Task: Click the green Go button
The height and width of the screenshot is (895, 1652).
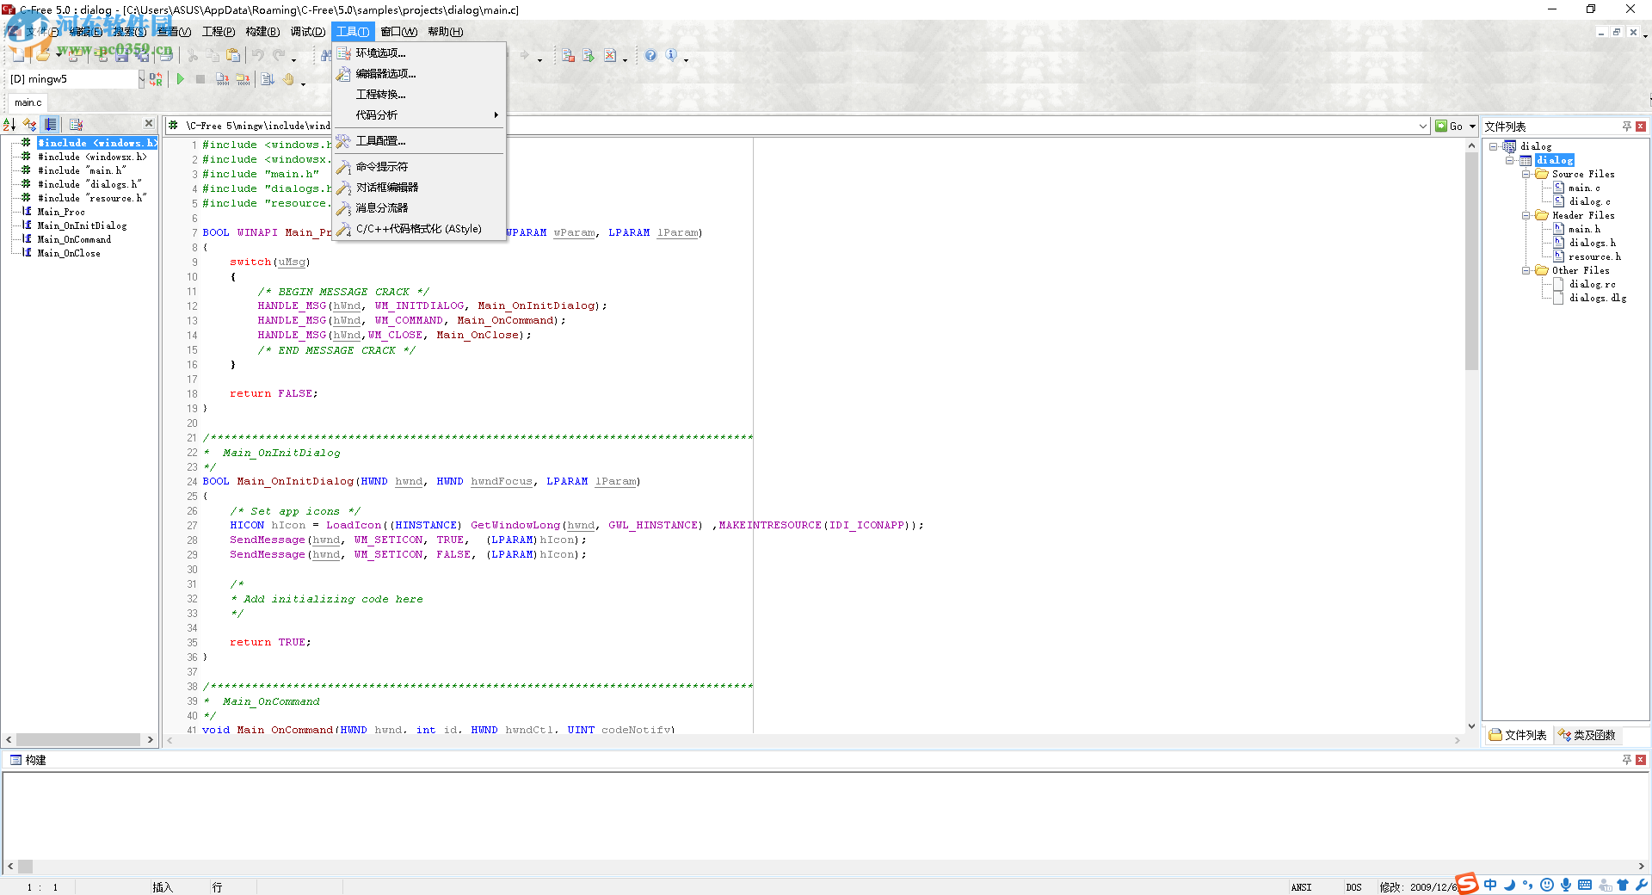Action: click(x=1449, y=127)
